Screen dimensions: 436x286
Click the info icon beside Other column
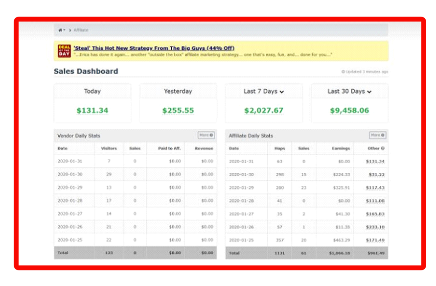point(383,148)
